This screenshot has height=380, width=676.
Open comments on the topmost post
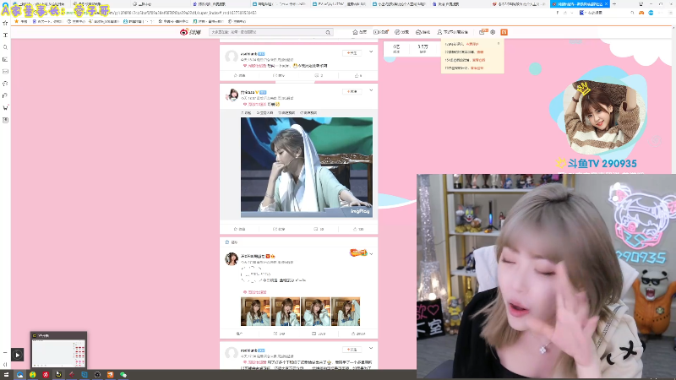click(319, 75)
